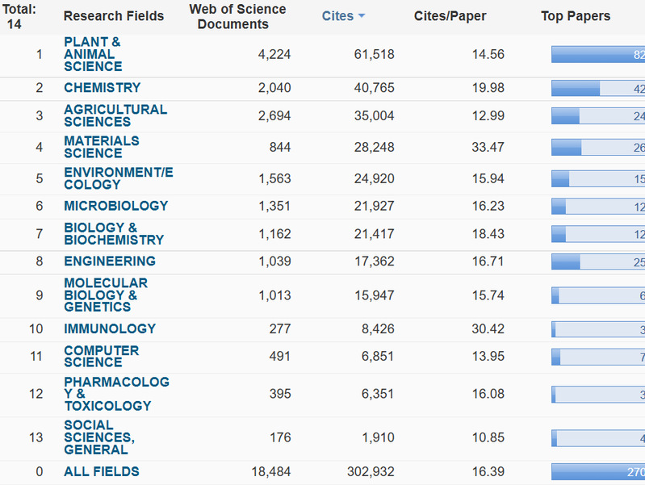
Task: Open the Plant & Animal Science field
Action: point(93,54)
